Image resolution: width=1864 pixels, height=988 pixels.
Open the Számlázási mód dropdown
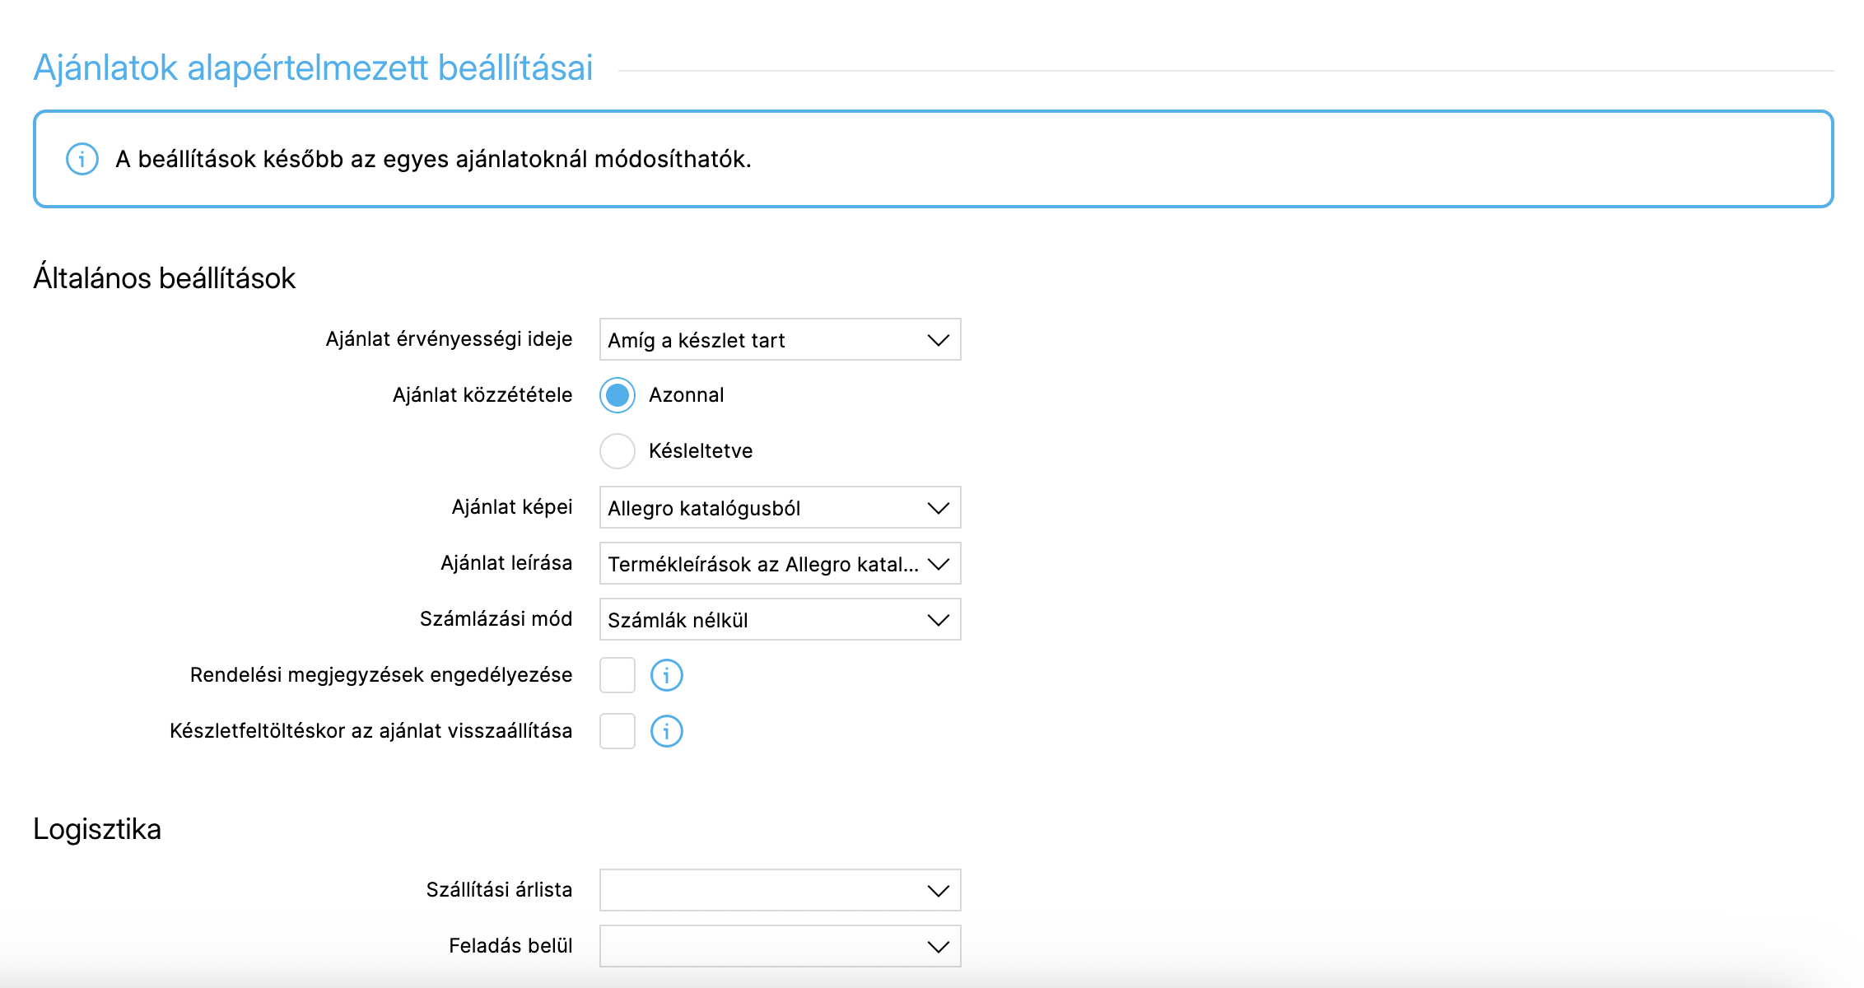tap(779, 620)
